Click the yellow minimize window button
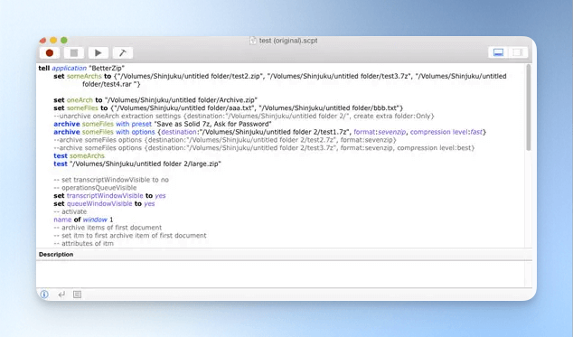Screen dimensions: 573x337 click(53, 41)
